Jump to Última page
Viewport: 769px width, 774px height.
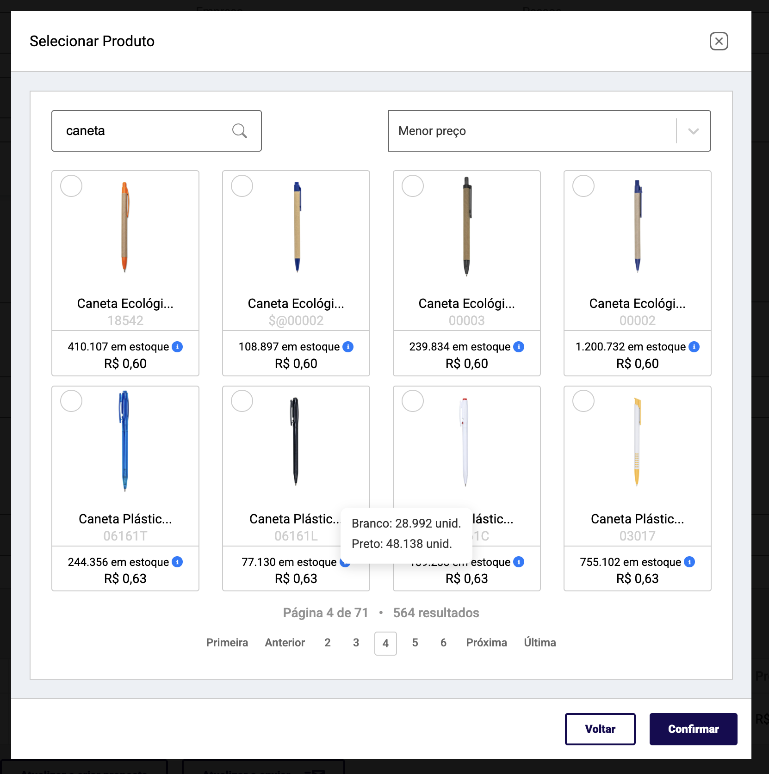[x=540, y=643]
